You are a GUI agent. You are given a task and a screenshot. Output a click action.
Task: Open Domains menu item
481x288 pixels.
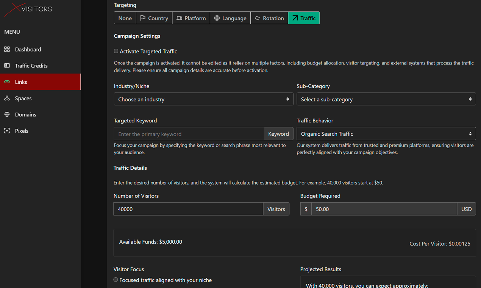(x=41, y=114)
